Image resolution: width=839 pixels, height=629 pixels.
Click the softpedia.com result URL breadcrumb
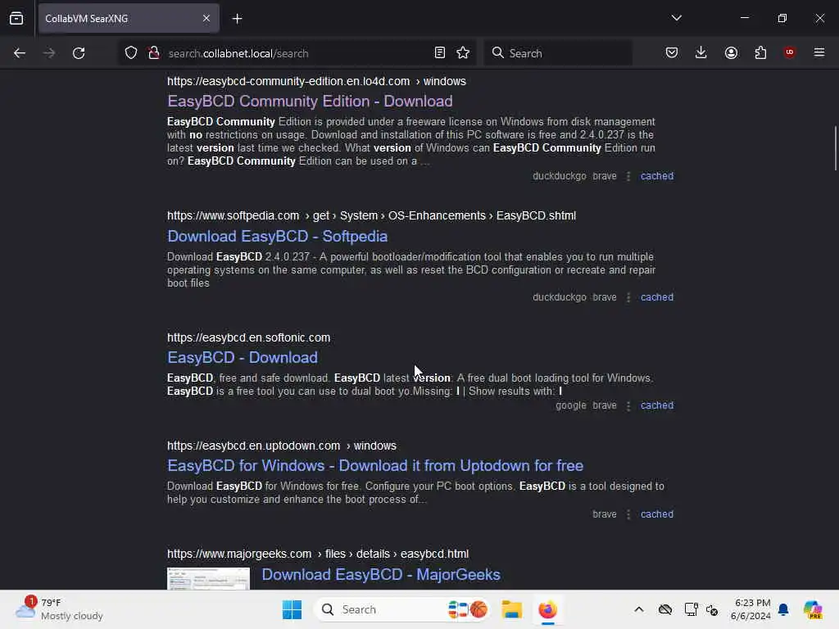371,215
